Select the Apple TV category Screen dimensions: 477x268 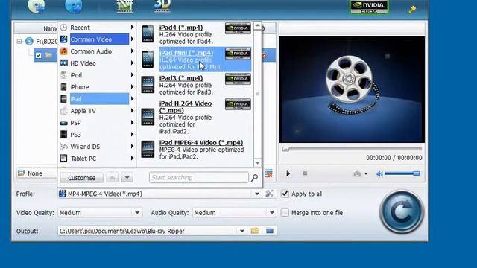97,111
